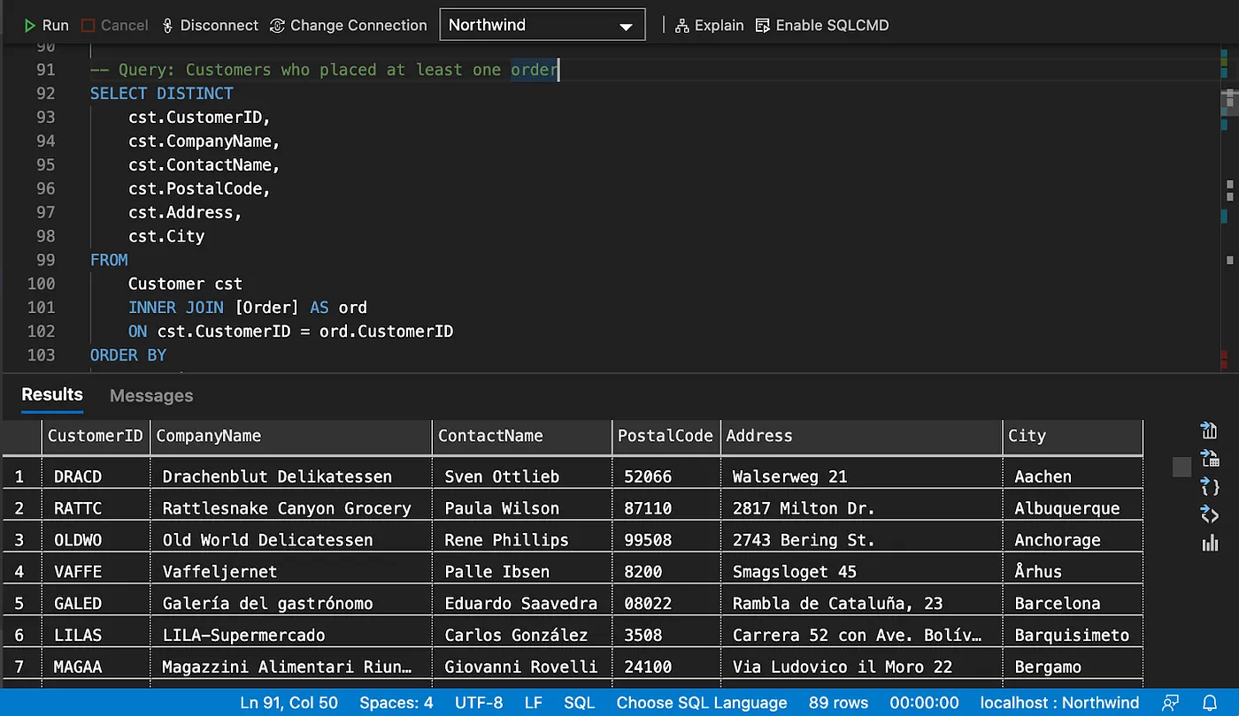
Task: Click the INNER JOIN [Order] line
Action: (248, 308)
